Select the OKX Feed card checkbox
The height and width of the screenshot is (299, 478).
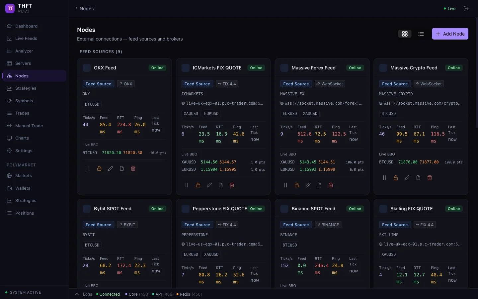point(87,68)
